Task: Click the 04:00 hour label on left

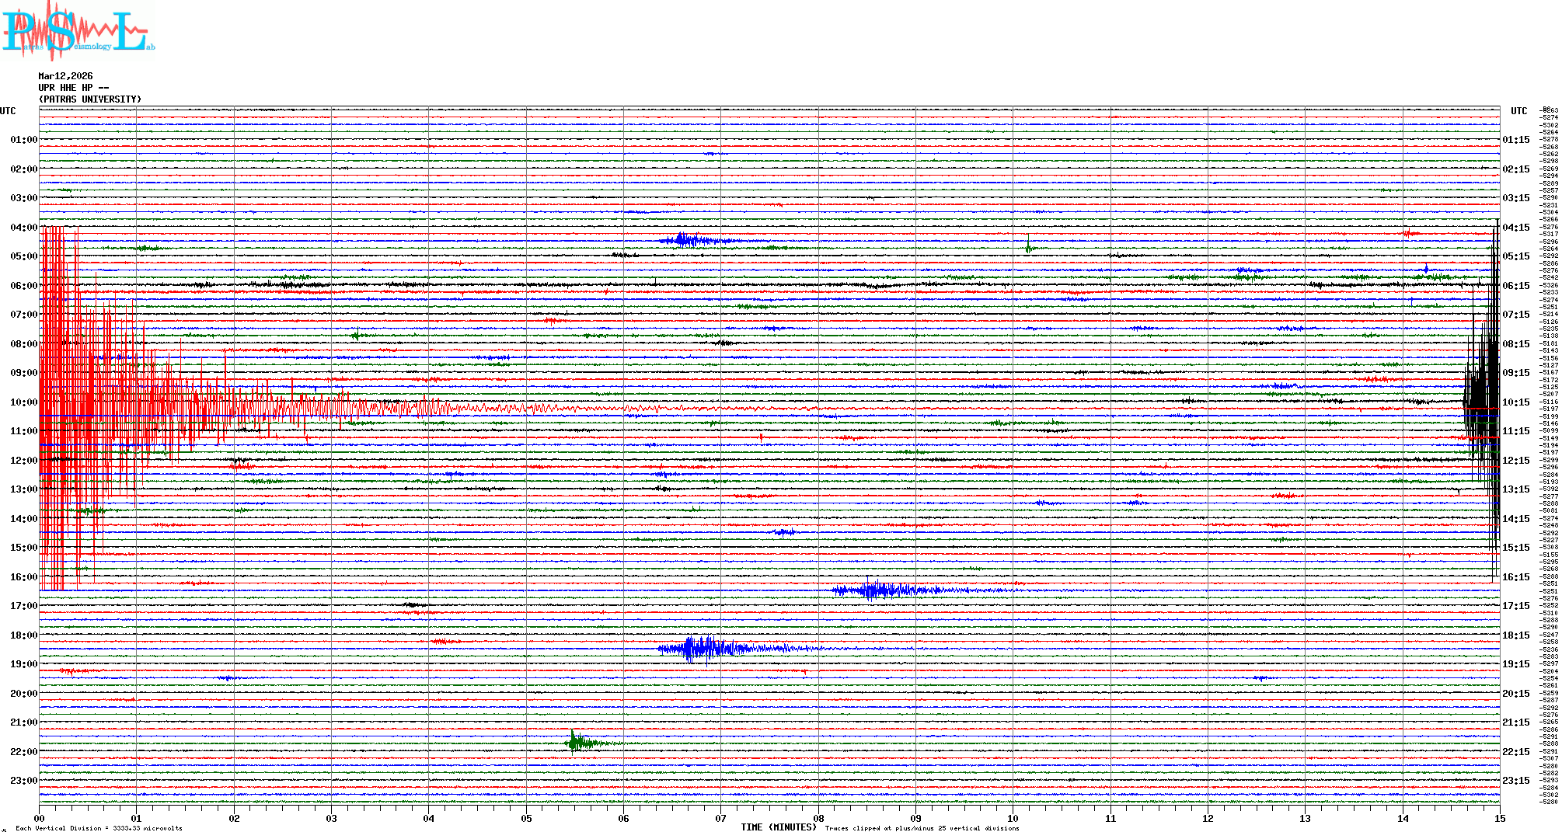Action: (x=23, y=228)
